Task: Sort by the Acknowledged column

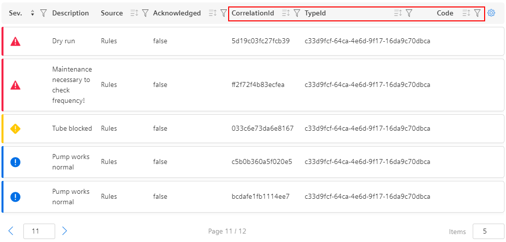Action: tap(212, 13)
